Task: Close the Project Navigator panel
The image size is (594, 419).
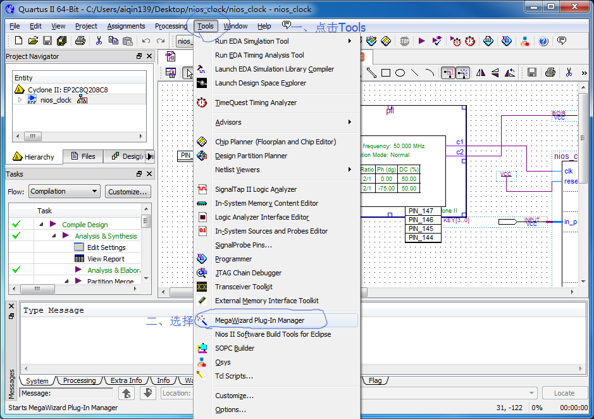Action: pyautogui.click(x=149, y=56)
